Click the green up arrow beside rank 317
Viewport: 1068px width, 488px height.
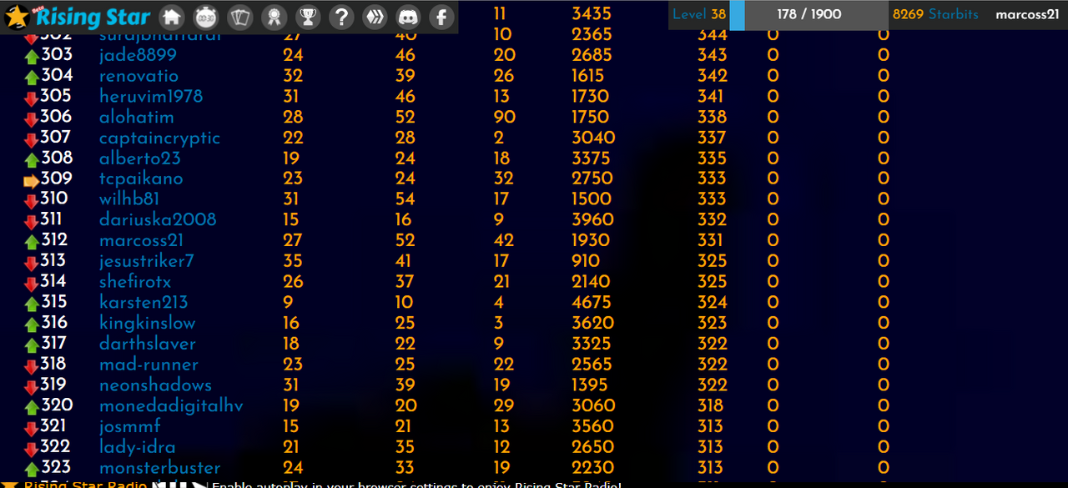point(32,345)
